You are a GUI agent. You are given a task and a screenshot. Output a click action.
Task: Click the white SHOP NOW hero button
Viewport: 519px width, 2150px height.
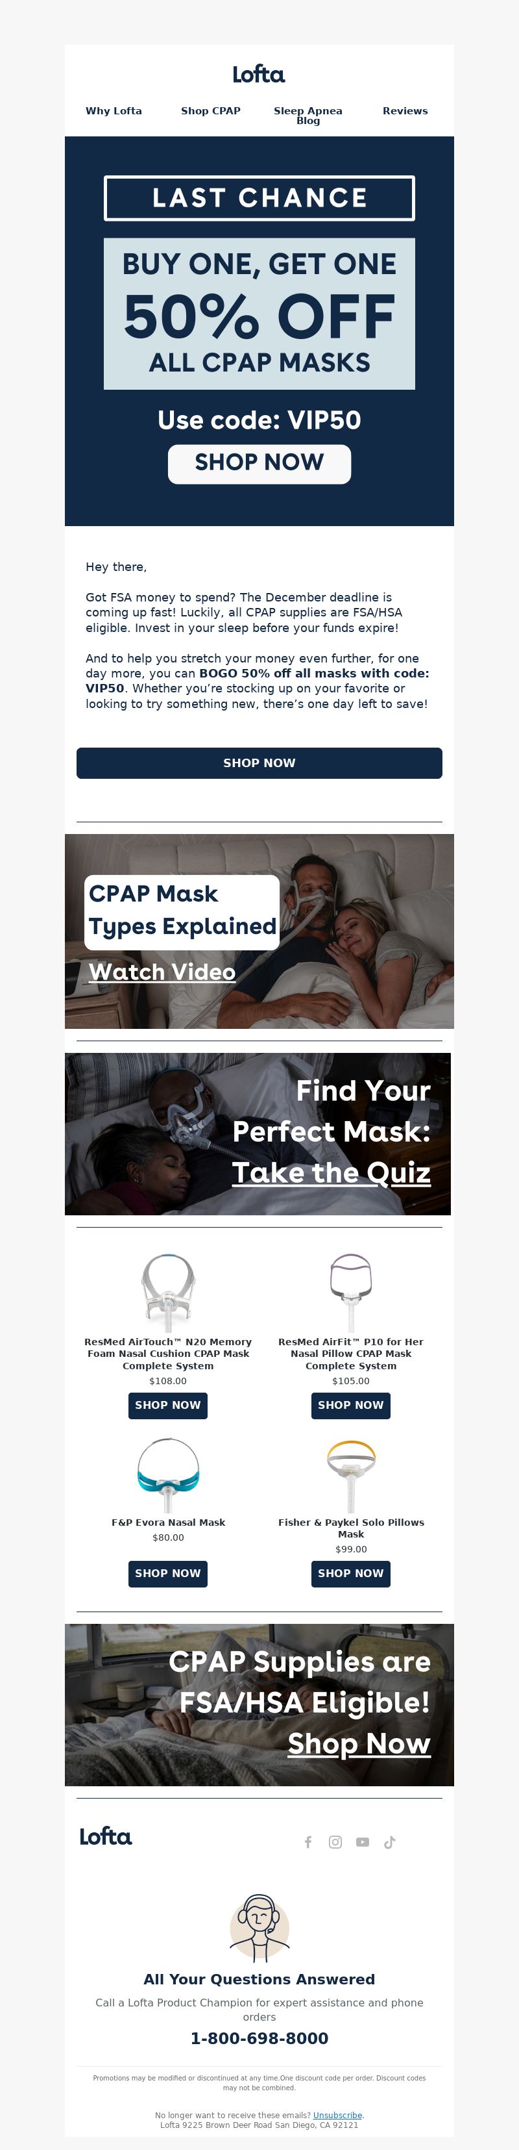[259, 463]
